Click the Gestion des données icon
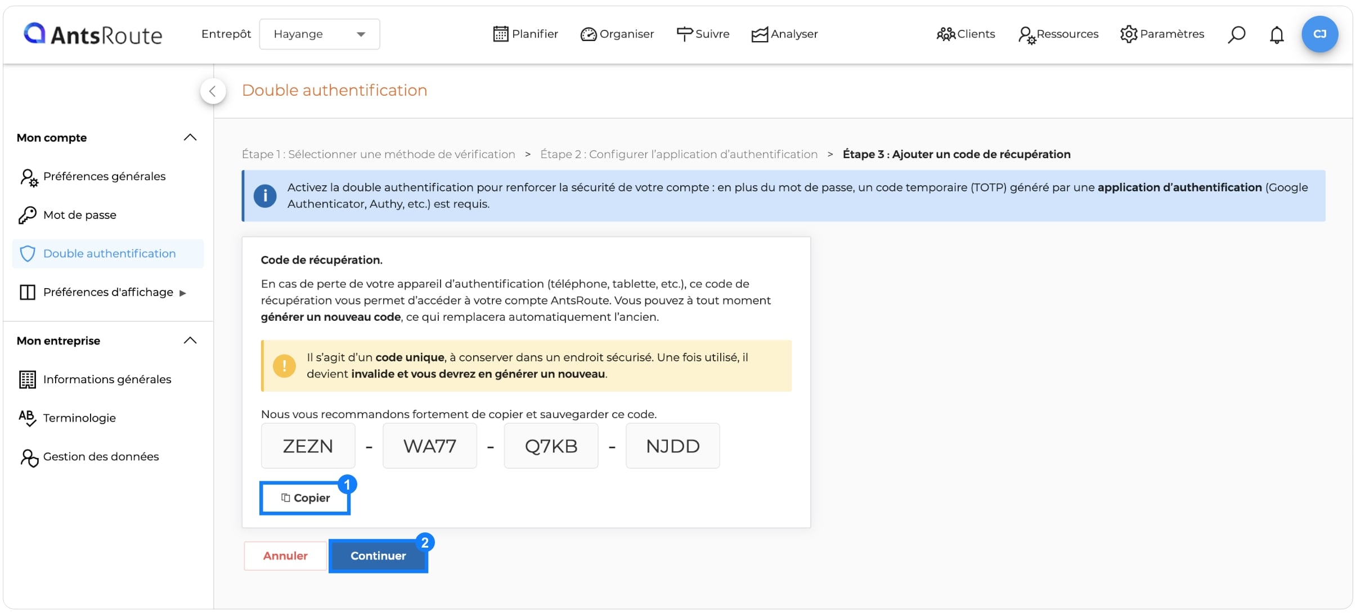 [x=29, y=458]
